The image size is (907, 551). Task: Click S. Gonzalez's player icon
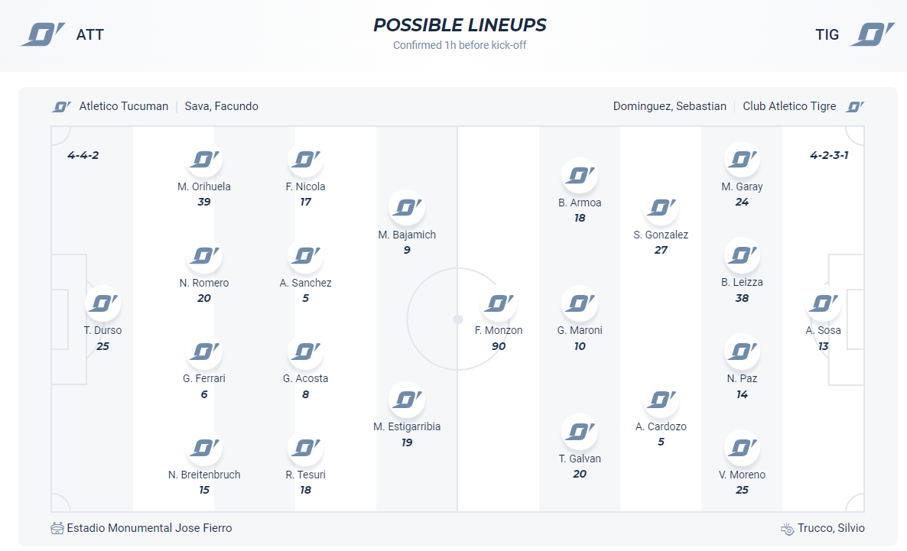click(661, 207)
